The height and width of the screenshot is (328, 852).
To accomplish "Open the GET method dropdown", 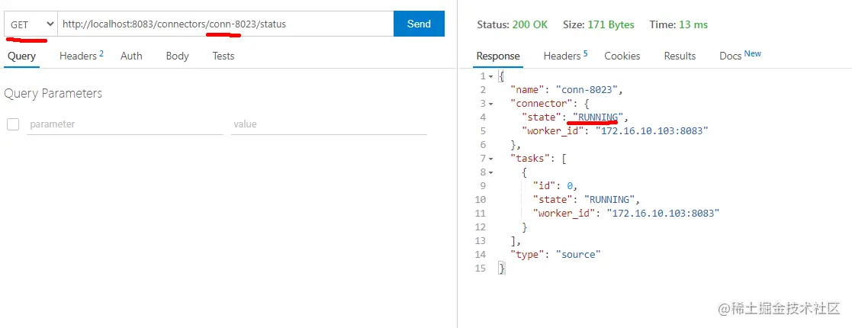I will click(x=31, y=24).
